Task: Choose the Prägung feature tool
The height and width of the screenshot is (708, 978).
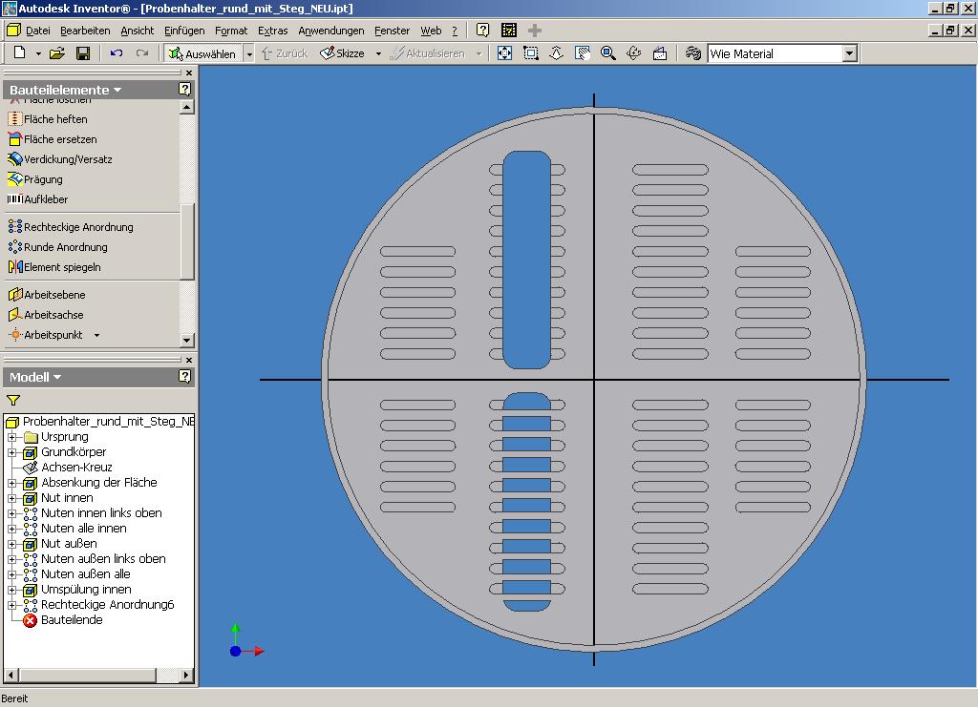Action: (42, 179)
